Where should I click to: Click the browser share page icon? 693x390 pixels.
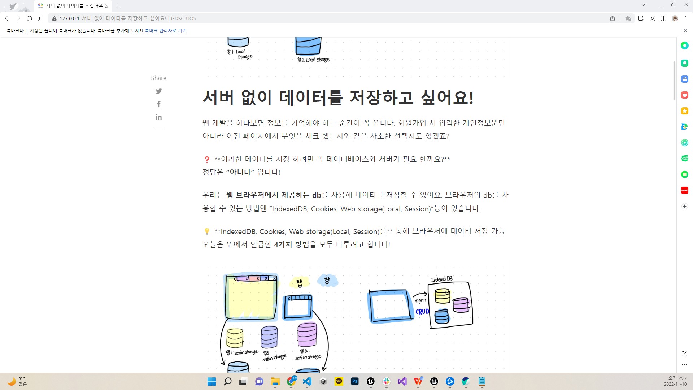pyautogui.click(x=613, y=18)
